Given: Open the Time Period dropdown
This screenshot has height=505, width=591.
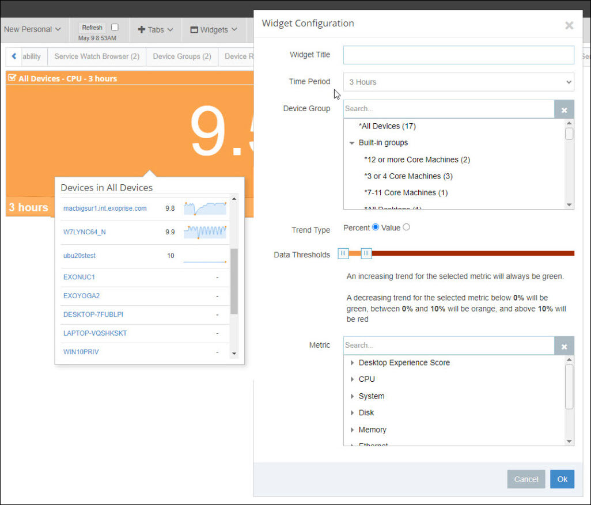Looking at the screenshot, I should point(459,82).
